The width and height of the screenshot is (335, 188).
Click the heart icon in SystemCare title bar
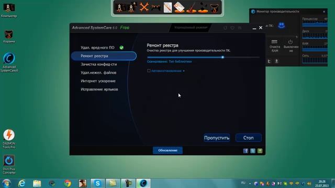232,28
